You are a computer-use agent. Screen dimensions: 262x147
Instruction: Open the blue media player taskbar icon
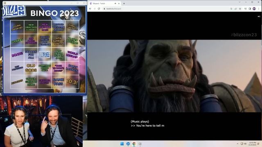(x=128, y=144)
